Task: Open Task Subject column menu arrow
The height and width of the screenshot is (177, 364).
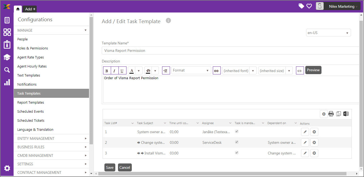Action: point(165,123)
